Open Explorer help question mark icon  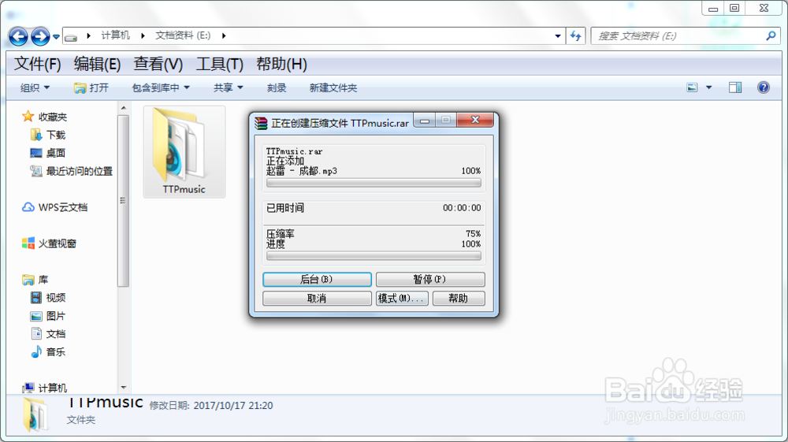point(764,87)
